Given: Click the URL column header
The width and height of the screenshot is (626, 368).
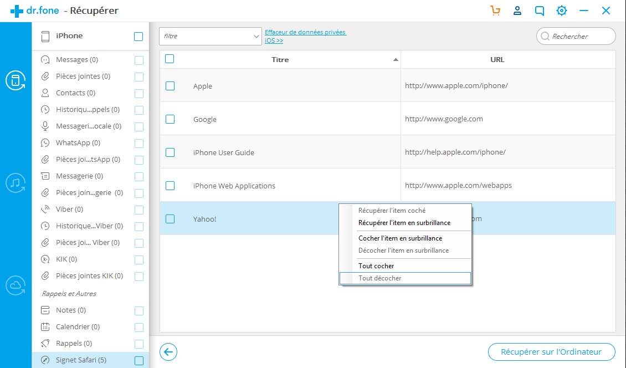Looking at the screenshot, I should click(497, 59).
